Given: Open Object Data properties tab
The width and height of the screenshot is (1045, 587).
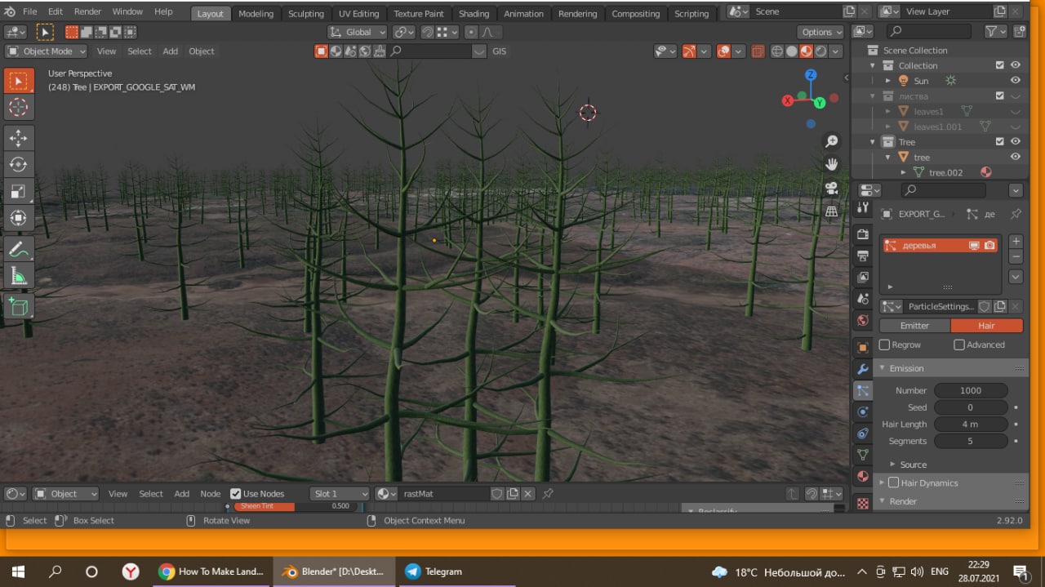Looking at the screenshot, I should 862,455.
